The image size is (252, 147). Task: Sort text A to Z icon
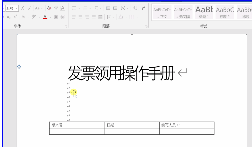[135, 8]
